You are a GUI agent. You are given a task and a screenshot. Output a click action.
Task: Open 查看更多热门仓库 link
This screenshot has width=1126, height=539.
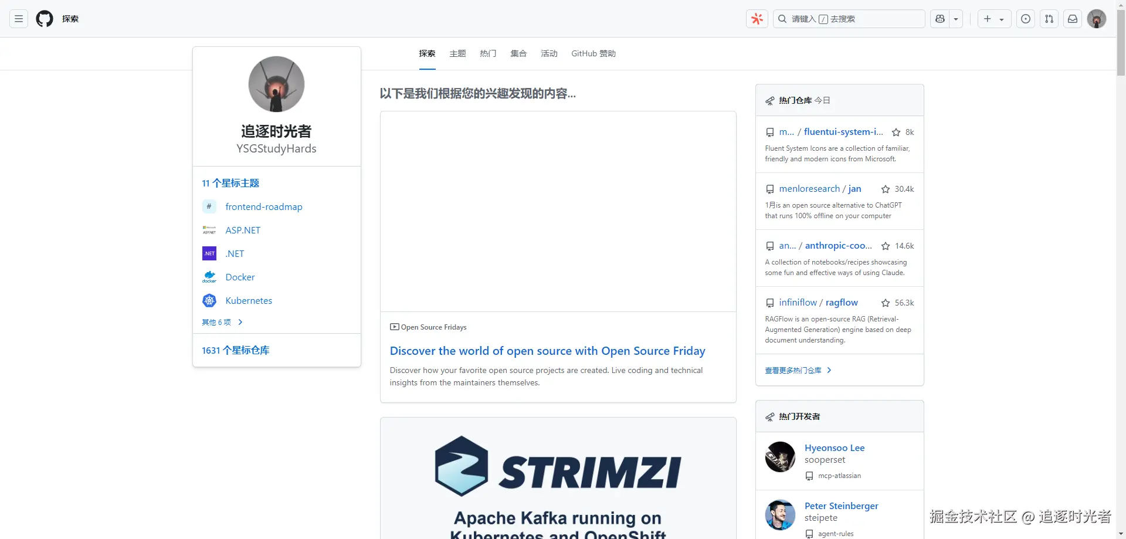798,370
